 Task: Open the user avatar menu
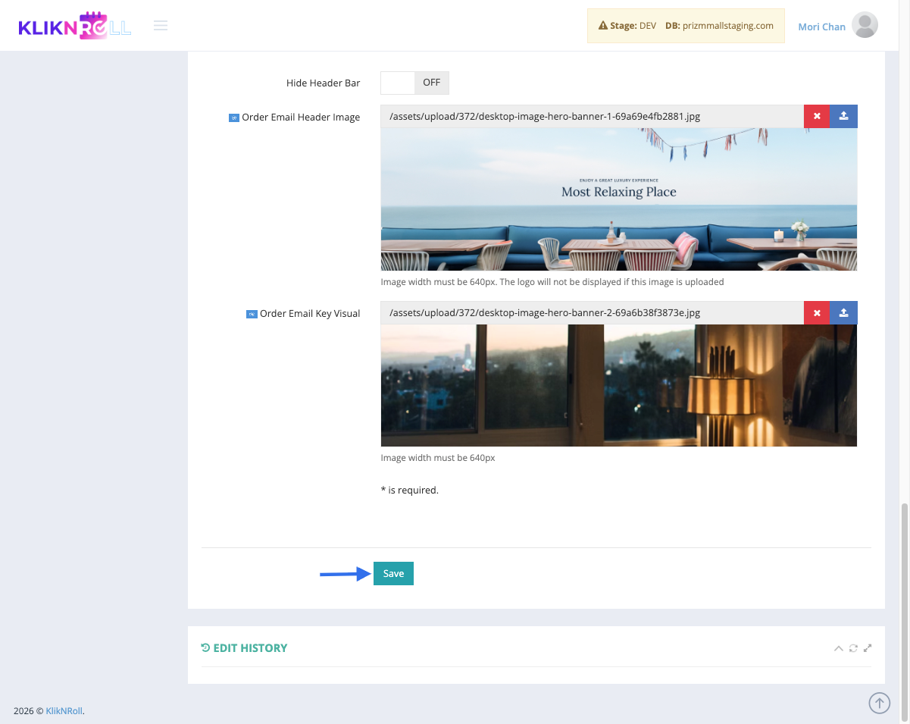coord(865,26)
